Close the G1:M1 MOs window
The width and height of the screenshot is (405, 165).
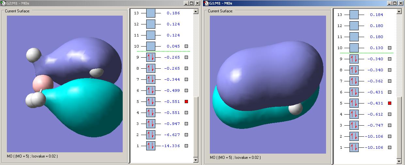[400, 3]
